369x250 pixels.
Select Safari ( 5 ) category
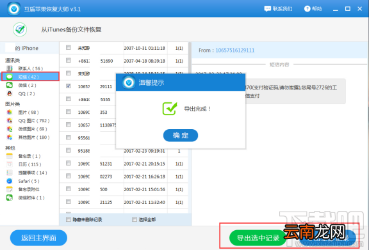29,181
